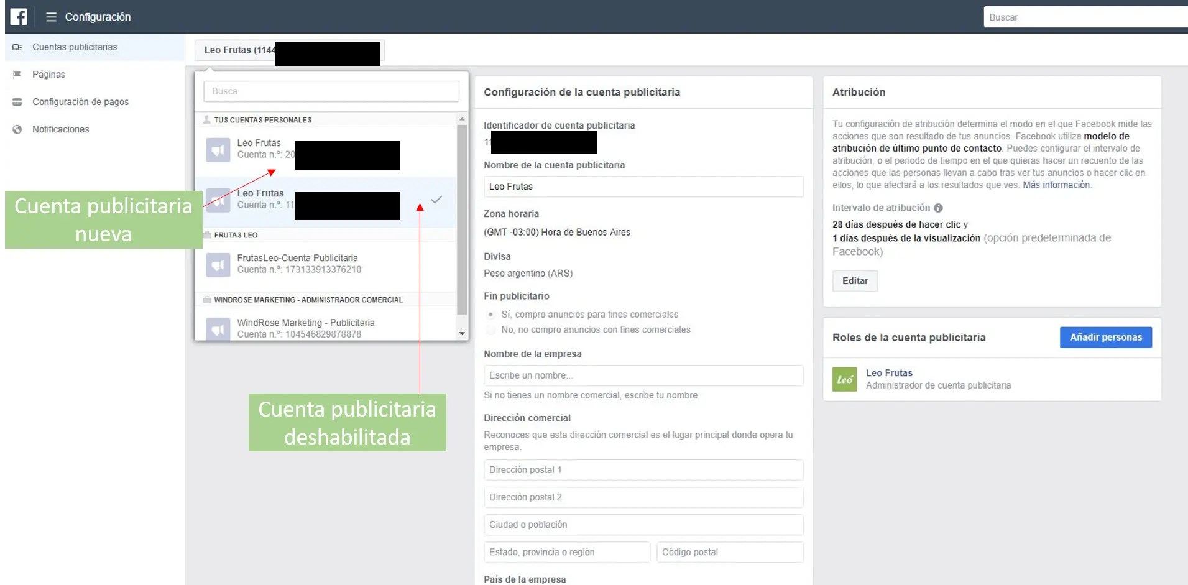Select the second Leo Frutas personal account
Viewport: 1188px width, 585px height.
pyautogui.click(x=325, y=201)
